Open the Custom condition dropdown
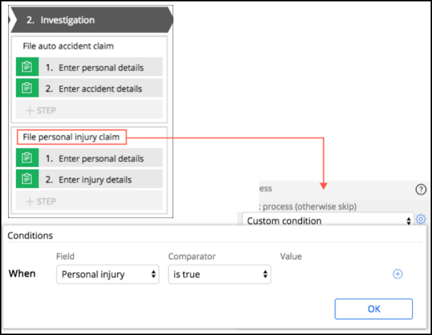432x335 pixels. 328,220
